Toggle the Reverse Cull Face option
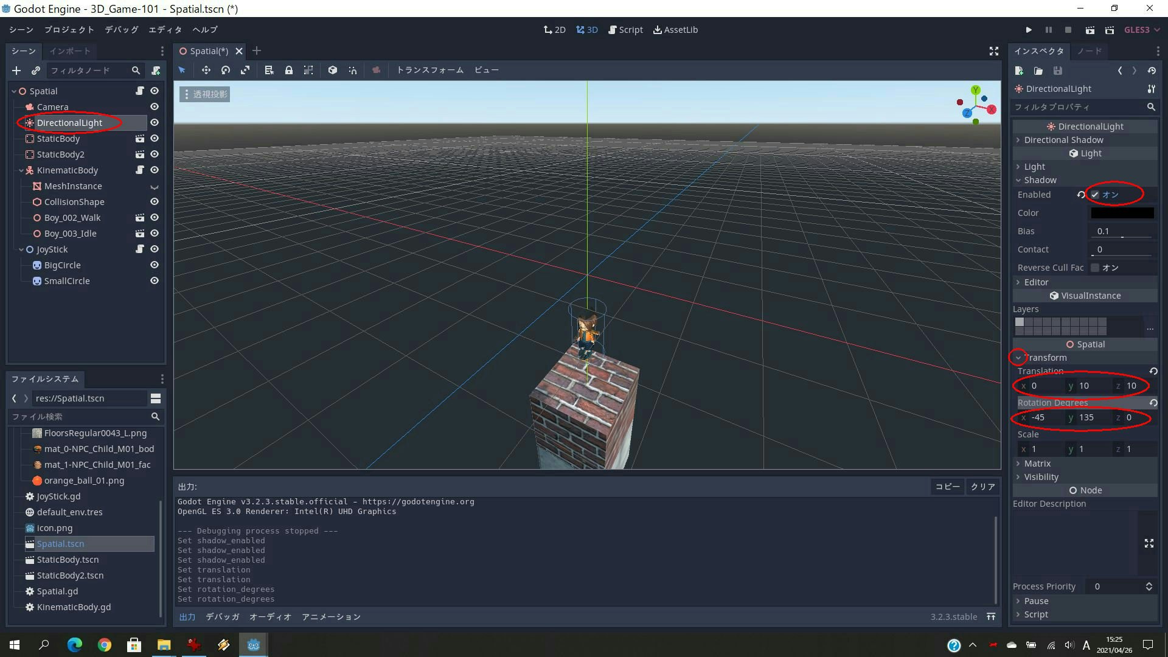Viewport: 1168px width, 657px height. point(1095,268)
